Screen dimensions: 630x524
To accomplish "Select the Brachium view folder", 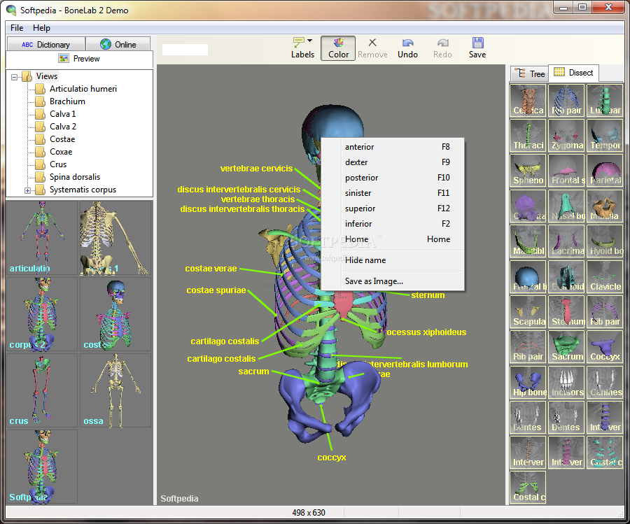I will pos(67,101).
